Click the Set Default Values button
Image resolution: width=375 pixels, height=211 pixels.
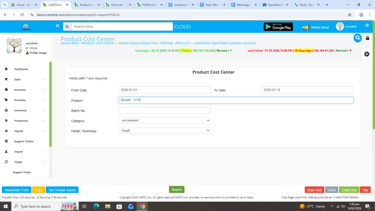(62, 190)
